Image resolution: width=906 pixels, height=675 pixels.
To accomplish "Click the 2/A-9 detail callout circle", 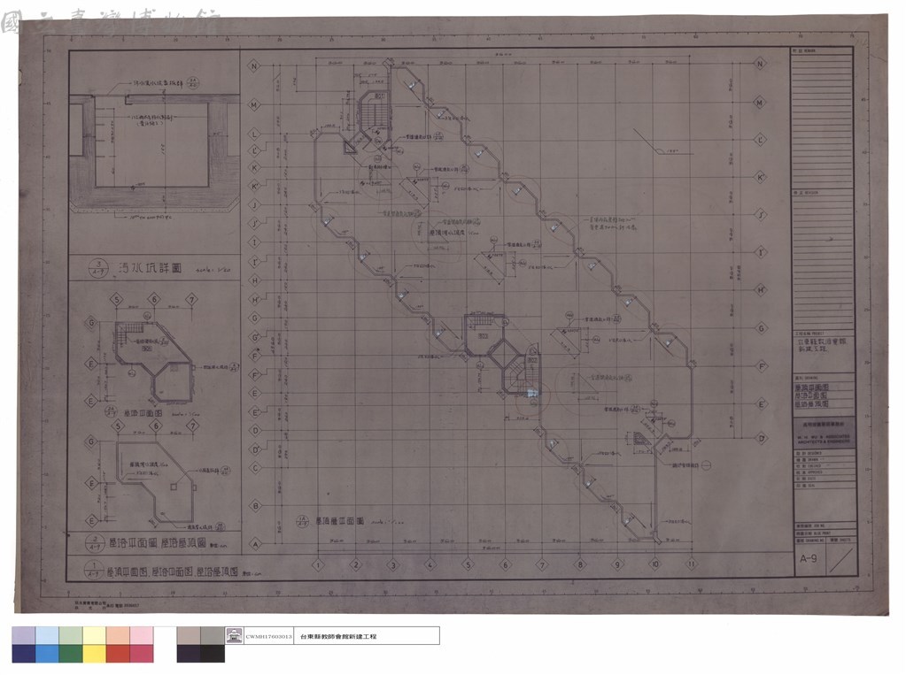I will 94,544.
